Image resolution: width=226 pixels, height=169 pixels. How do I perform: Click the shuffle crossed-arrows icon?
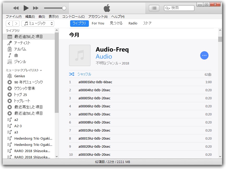coord(72,74)
